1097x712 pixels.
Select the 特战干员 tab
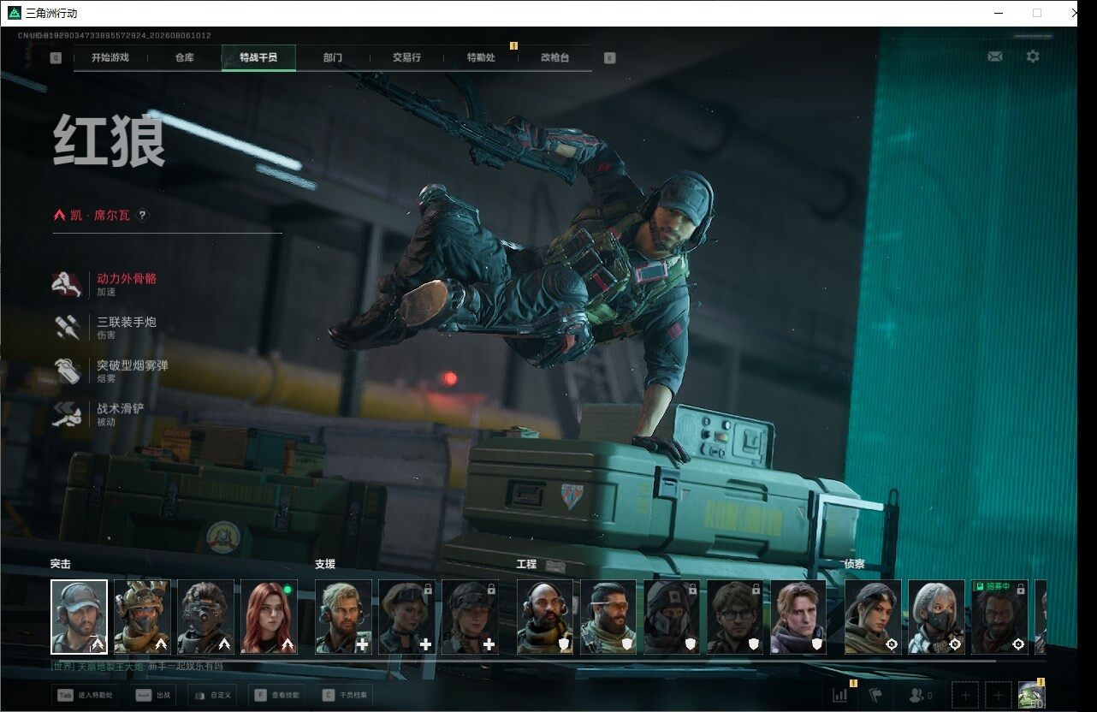point(258,58)
